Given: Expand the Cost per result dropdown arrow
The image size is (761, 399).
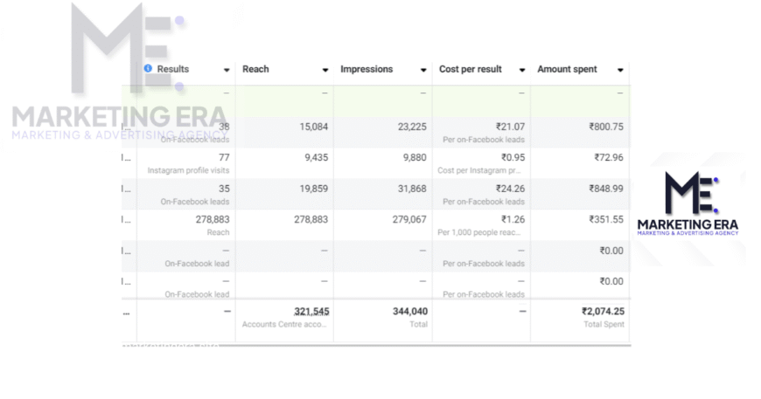Looking at the screenshot, I should 522,70.
